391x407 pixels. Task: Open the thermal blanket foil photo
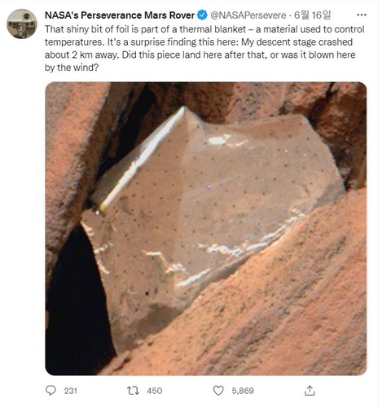[x=206, y=229]
